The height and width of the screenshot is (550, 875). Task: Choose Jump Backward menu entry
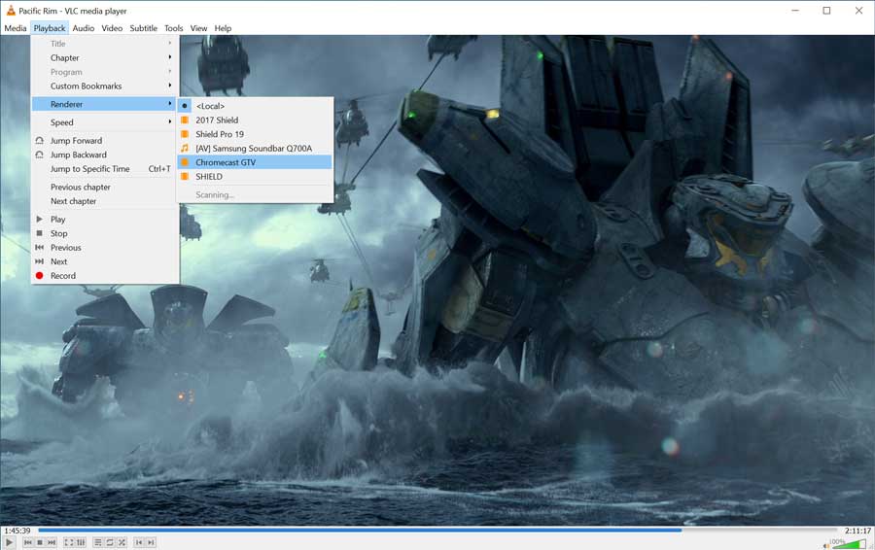105,155
